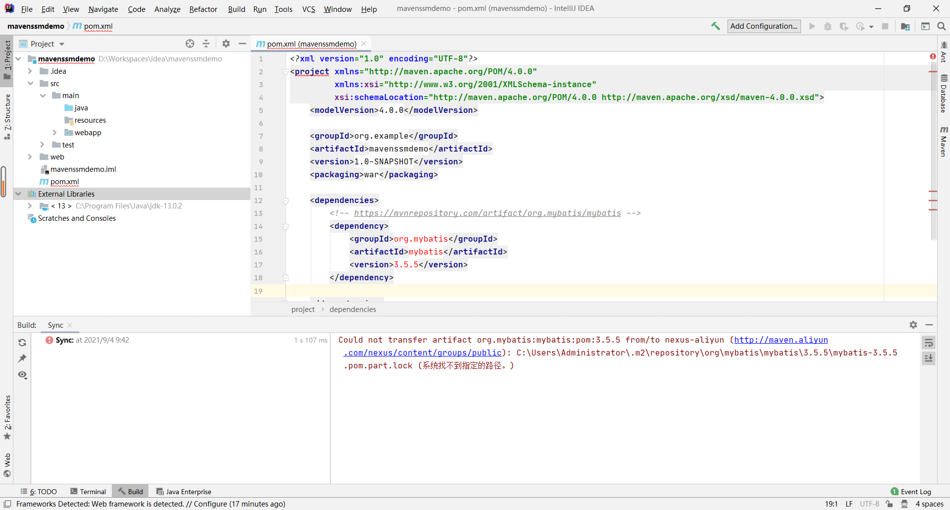Click UTF-8 encoding in status bar
This screenshot has width=950, height=510.
[869, 504]
